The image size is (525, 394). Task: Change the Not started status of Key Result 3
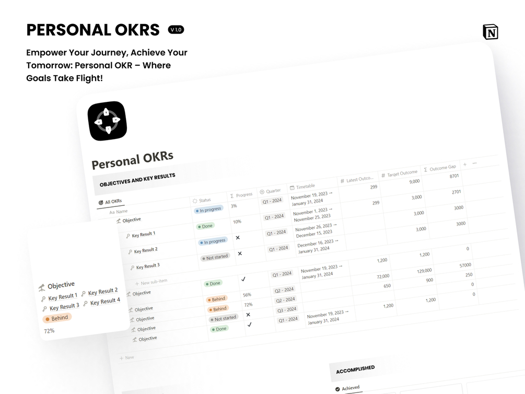click(x=215, y=257)
